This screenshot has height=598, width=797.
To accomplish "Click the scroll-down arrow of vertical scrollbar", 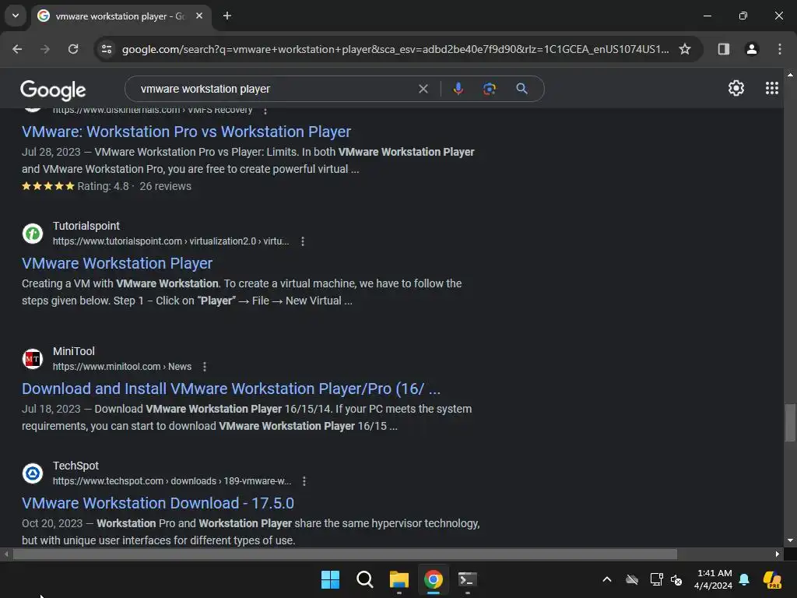I will coord(790,540).
